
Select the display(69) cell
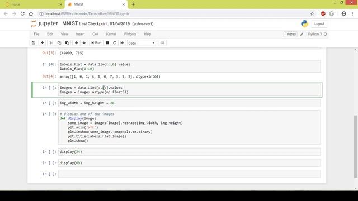[189, 163]
